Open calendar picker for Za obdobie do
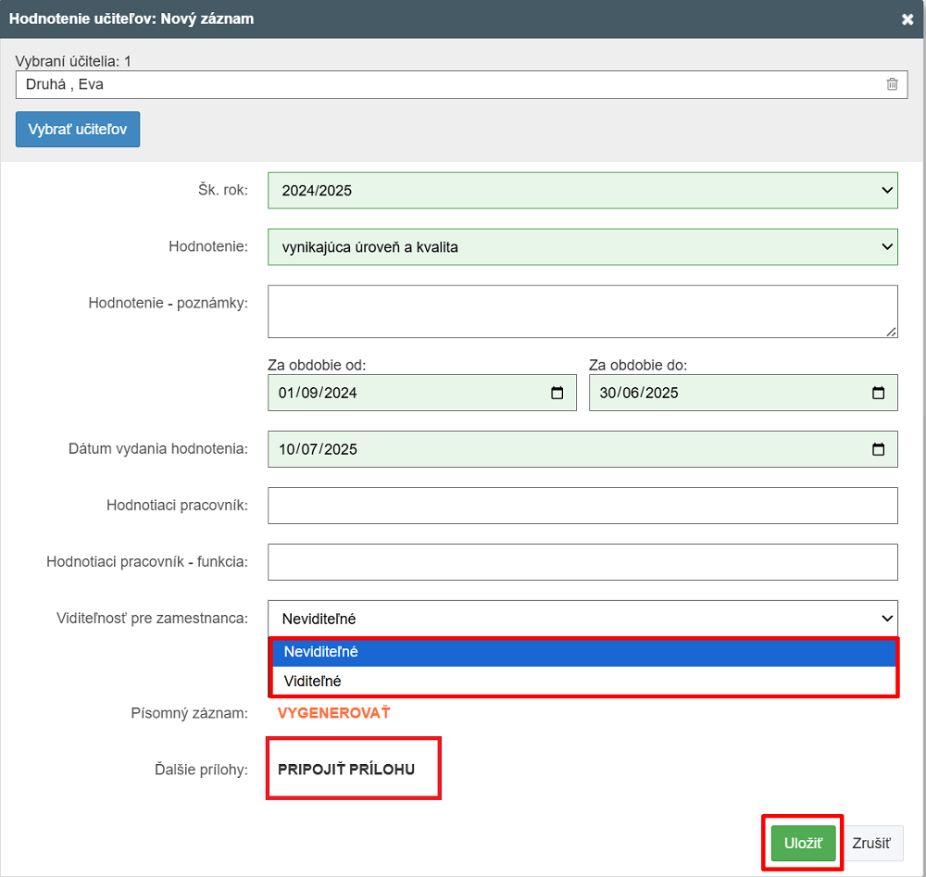 pyautogui.click(x=878, y=393)
